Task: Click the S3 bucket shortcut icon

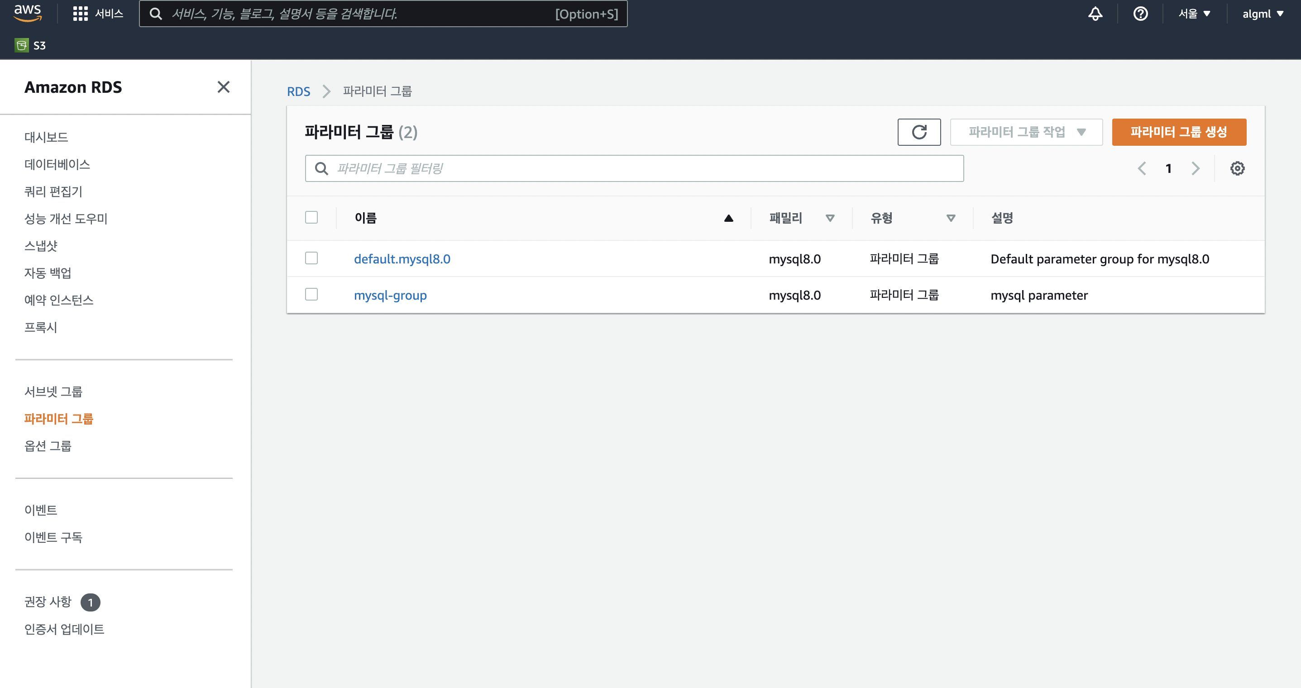Action: click(21, 45)
